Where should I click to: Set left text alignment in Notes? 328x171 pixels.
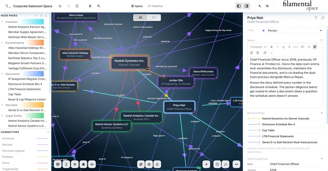pos(315,47)
